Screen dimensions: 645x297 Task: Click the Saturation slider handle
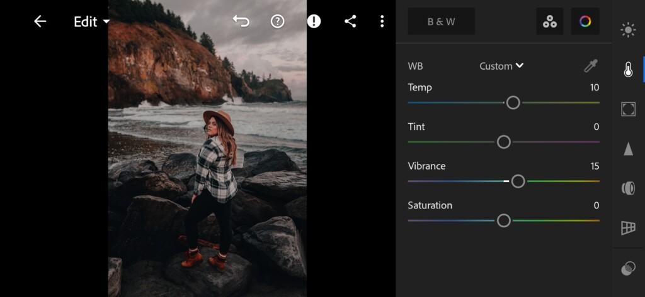pyautogui.click(x=503, y=220)
